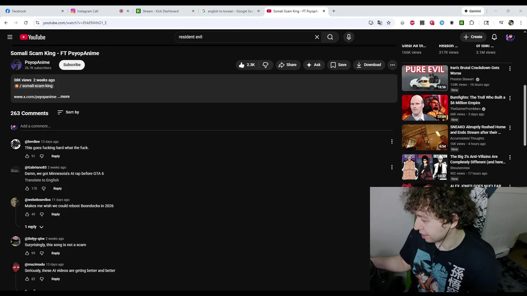Open options for Iran's Brutal Crackdown video

(510, 69)
